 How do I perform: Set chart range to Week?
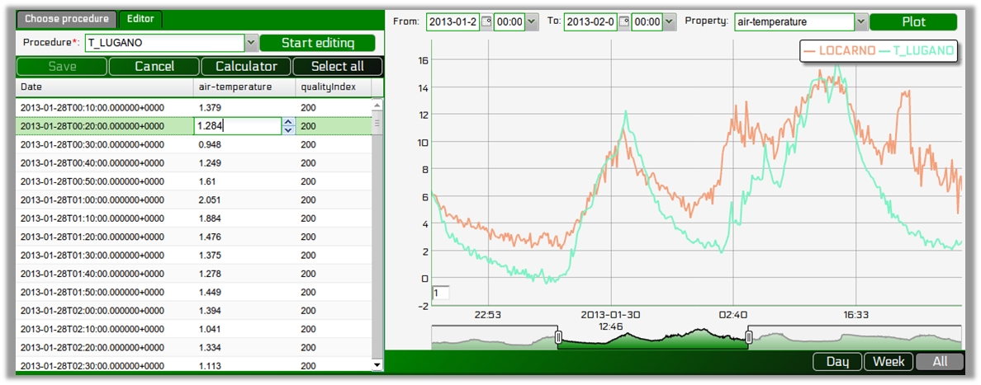tap(889, 362)
